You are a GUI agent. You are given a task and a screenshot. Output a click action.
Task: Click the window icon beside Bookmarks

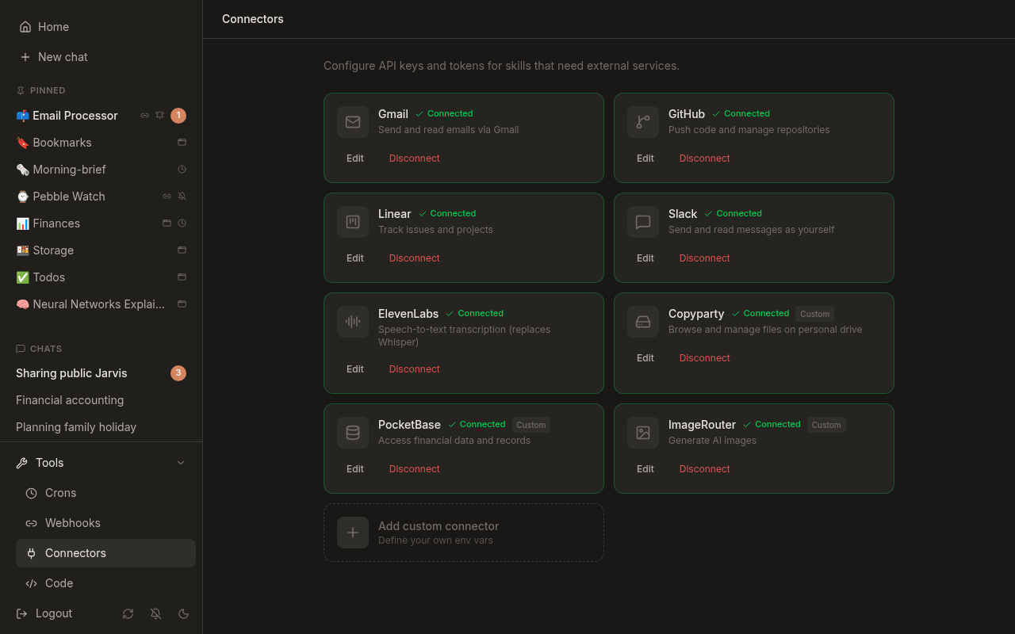(x=182, y=143)
